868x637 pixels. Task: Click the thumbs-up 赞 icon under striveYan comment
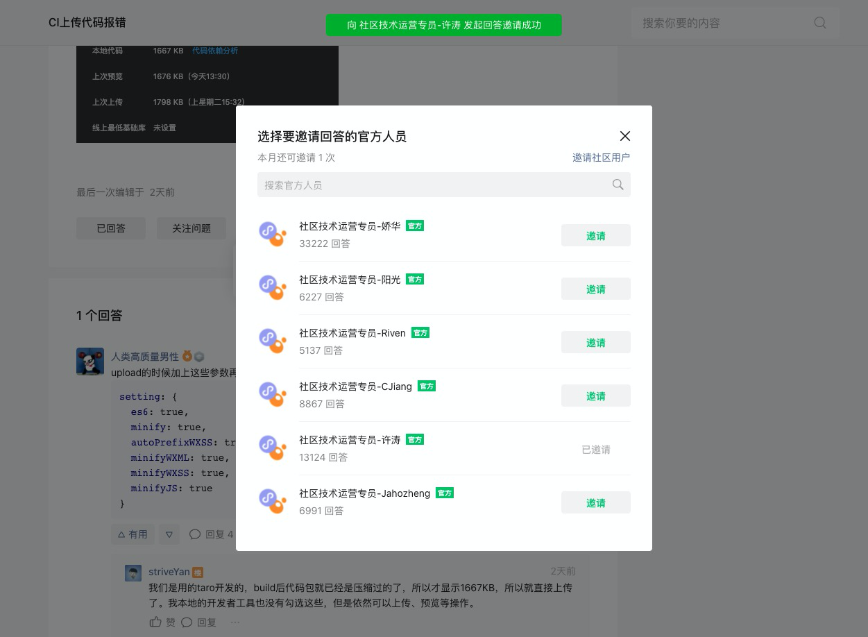pyautogui.click(x=155, y=622)
